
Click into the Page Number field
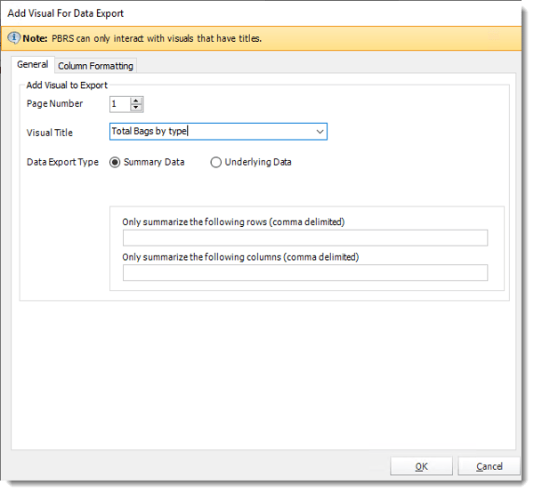120,104
